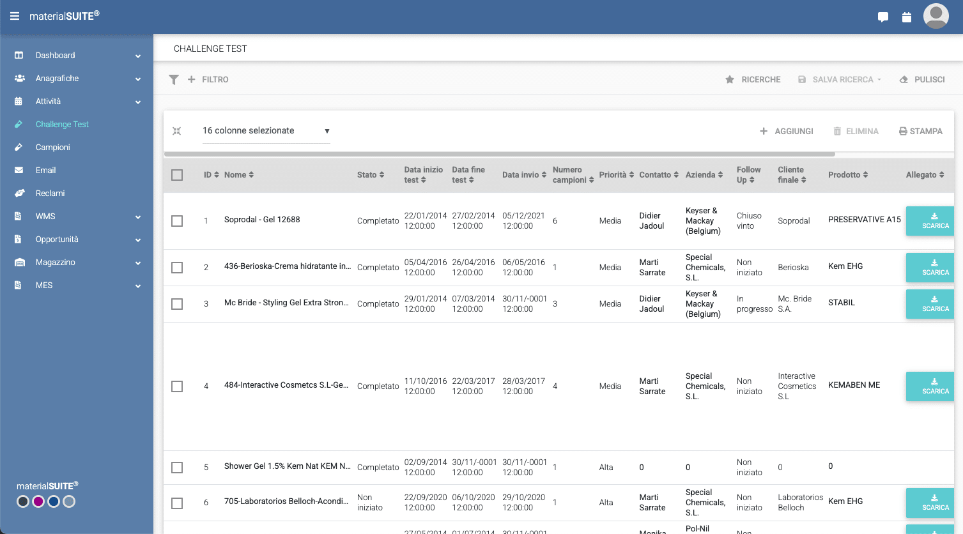Toggle the select-all checkbox in the table header
Screen dimensions: 963x534
[x=177, y=175]
